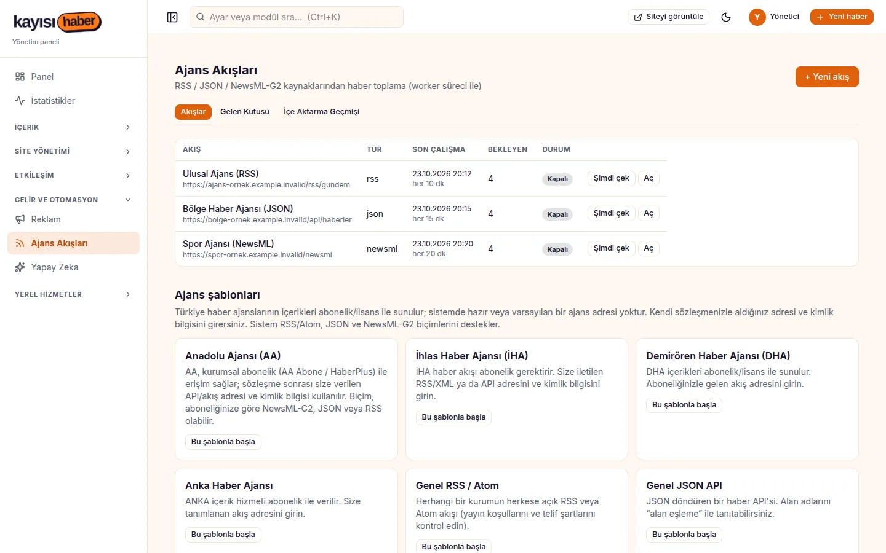Open the Panel page in the sidebar
The width and height of the screenshot is (886, 553).
74,77
